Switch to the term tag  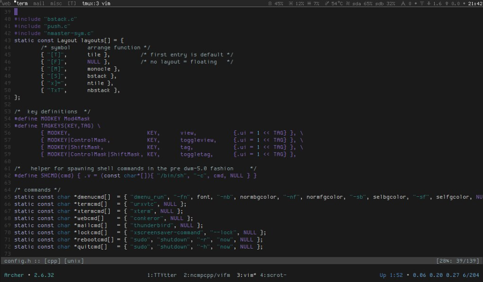pos(21,4)
